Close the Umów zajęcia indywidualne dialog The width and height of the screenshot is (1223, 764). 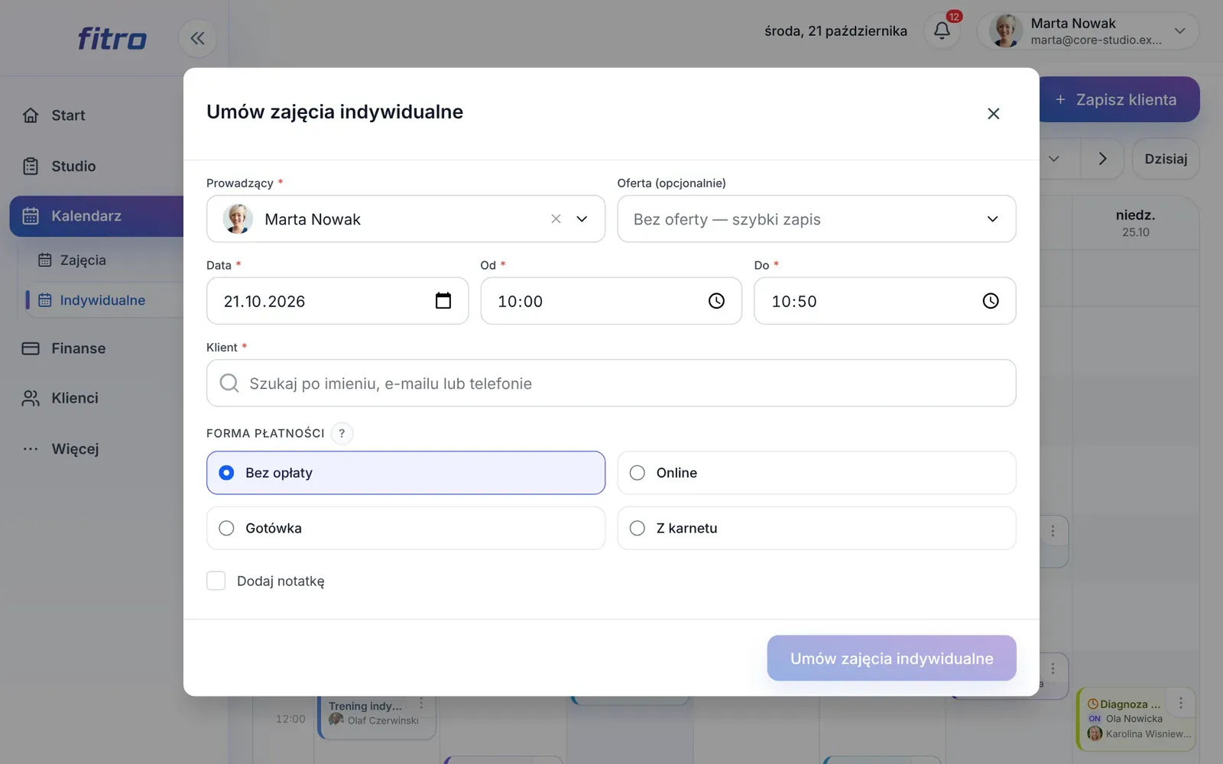tap(993, 114)
